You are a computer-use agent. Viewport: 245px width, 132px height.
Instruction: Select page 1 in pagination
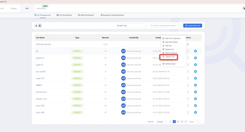(x=174, y=122)
